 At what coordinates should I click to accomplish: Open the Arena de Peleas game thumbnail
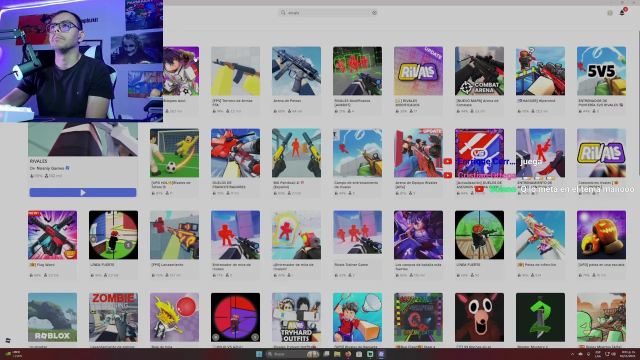point(296,71)
